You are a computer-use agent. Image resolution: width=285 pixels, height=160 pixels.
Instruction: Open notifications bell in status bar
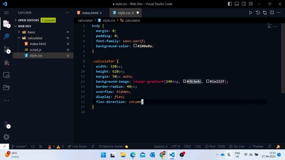tap(278, 146)
